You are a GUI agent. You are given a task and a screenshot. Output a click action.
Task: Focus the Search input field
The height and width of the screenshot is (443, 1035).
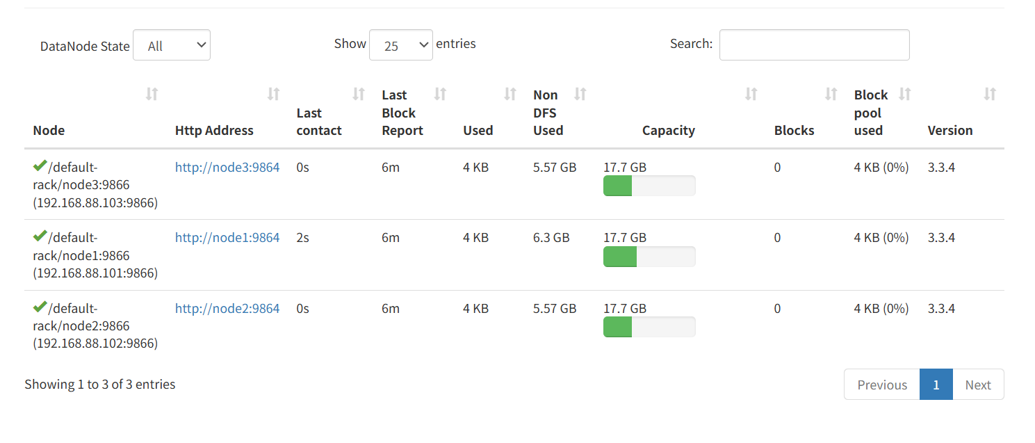coord(814,45)
